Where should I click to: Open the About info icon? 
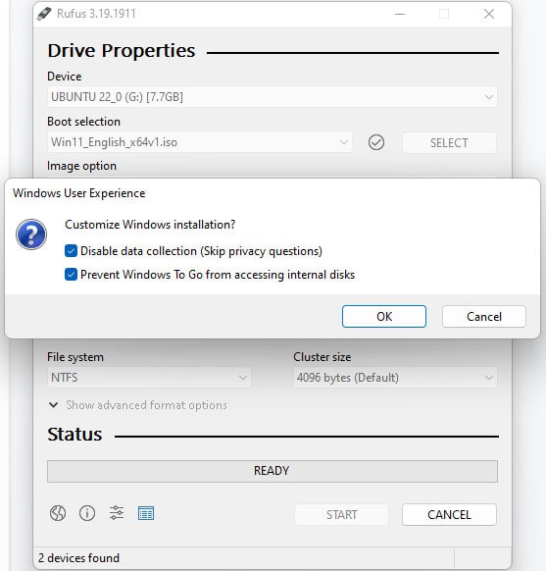coord(87,513)
